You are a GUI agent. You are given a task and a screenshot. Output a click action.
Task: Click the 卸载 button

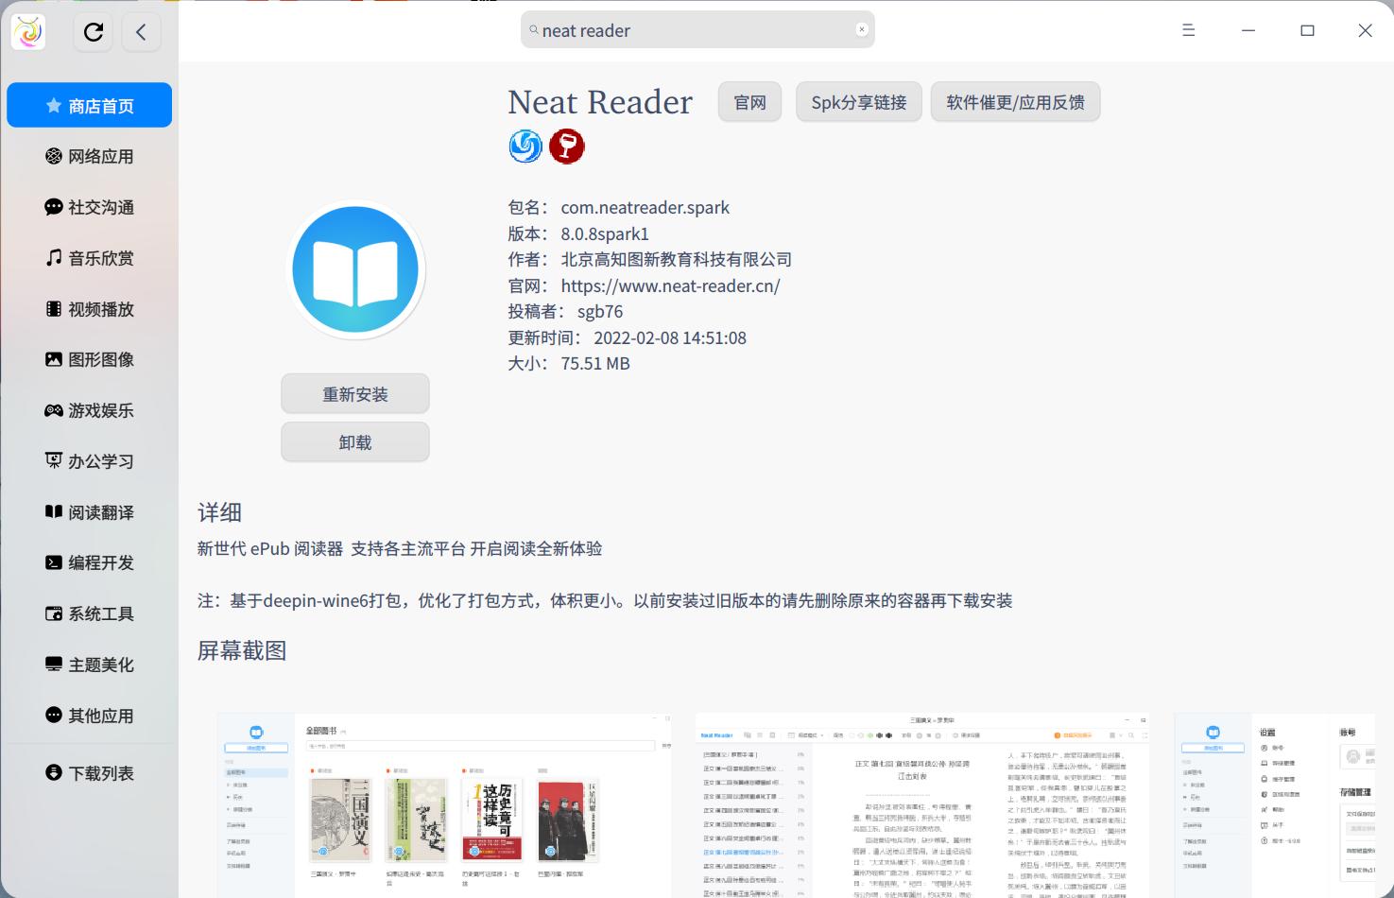(354, 441)
